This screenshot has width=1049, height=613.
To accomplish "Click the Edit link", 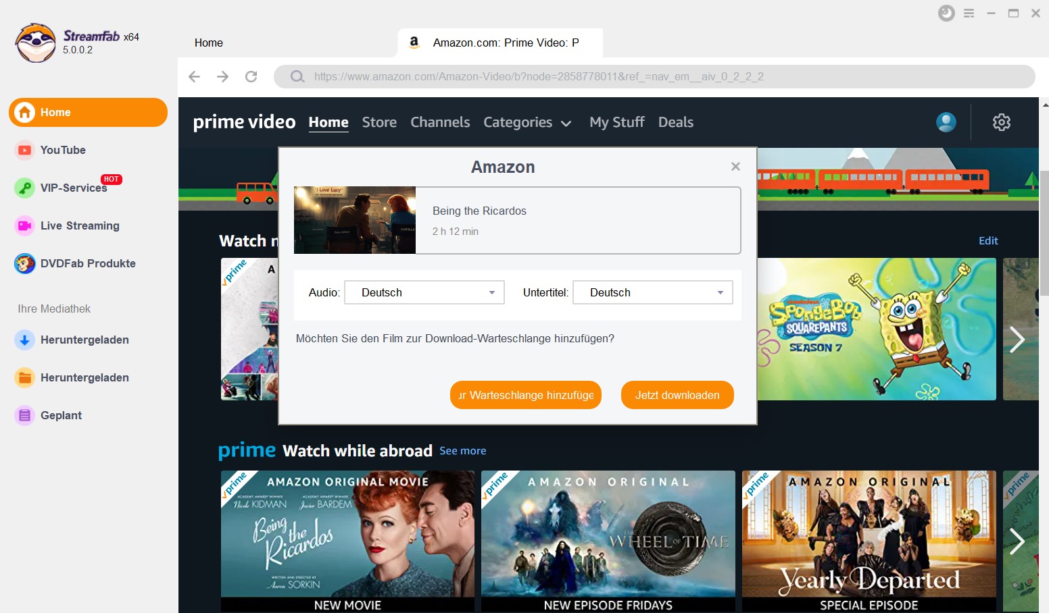I will [x=988, y=240].
